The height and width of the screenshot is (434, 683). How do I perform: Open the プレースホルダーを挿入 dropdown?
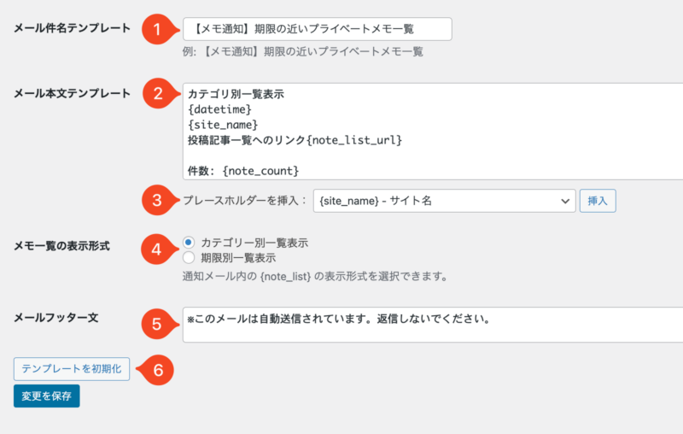point(444,201)
